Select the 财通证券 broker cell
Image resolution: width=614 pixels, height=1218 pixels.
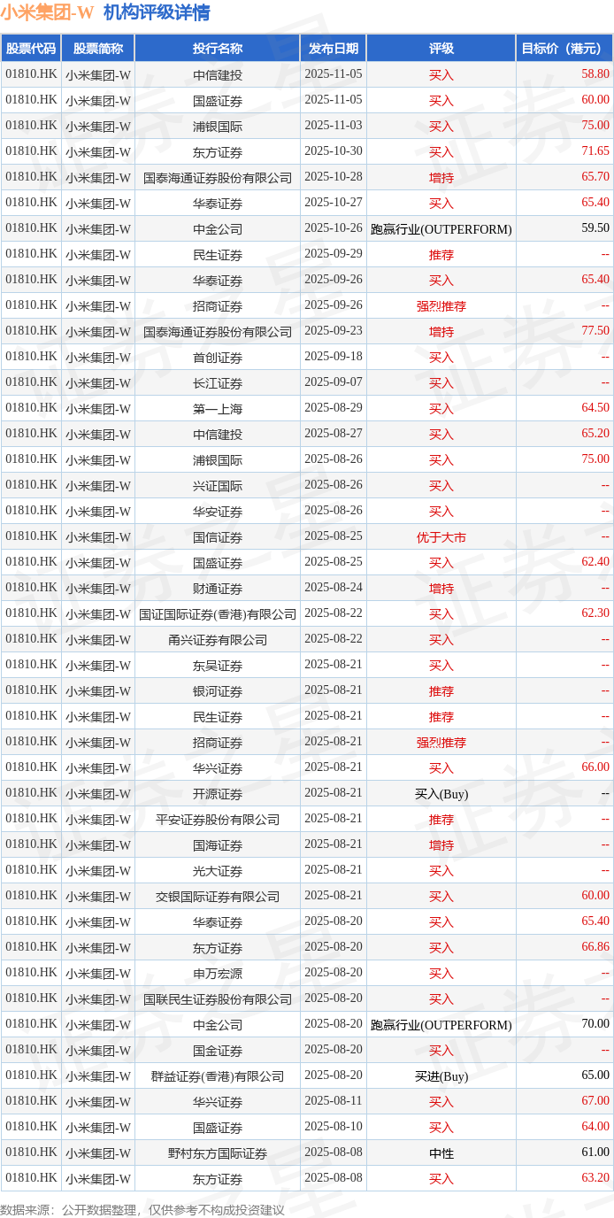218,588
